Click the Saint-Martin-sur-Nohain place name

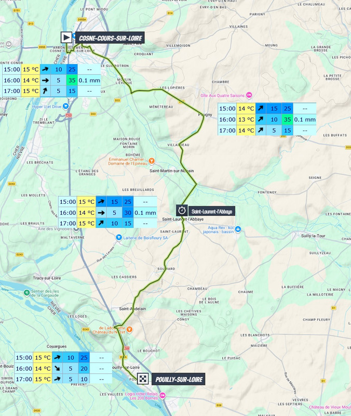pos(172,171)
